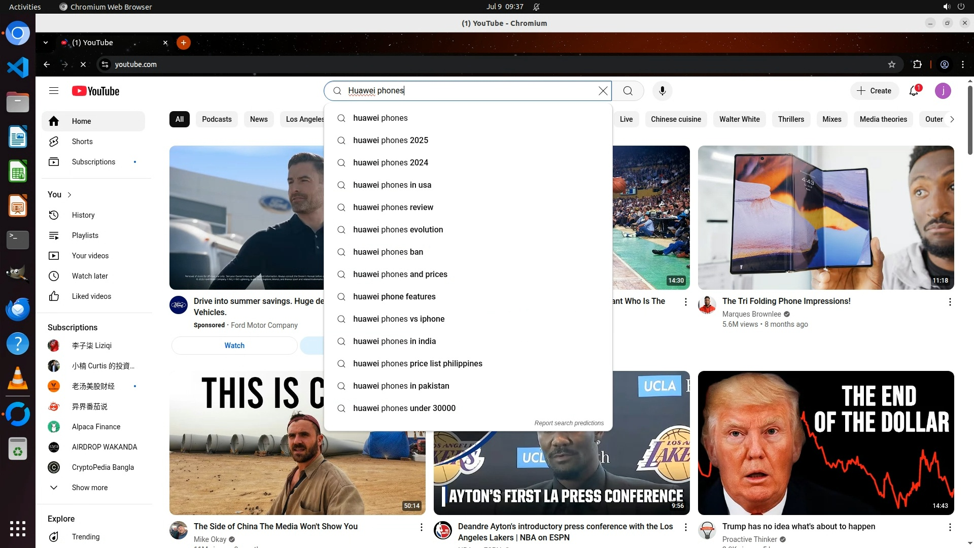Click the magnifier search button
Image resolution: width=974 pixels, height=548 pixels.
[x=628, y=91]
